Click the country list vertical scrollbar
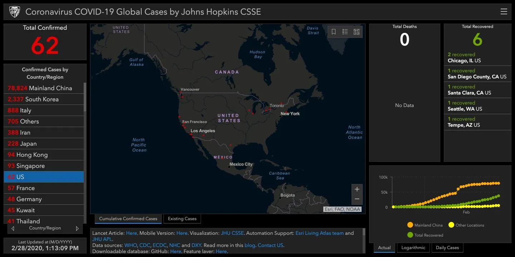 pyautogui.click(x=85, y=97)
